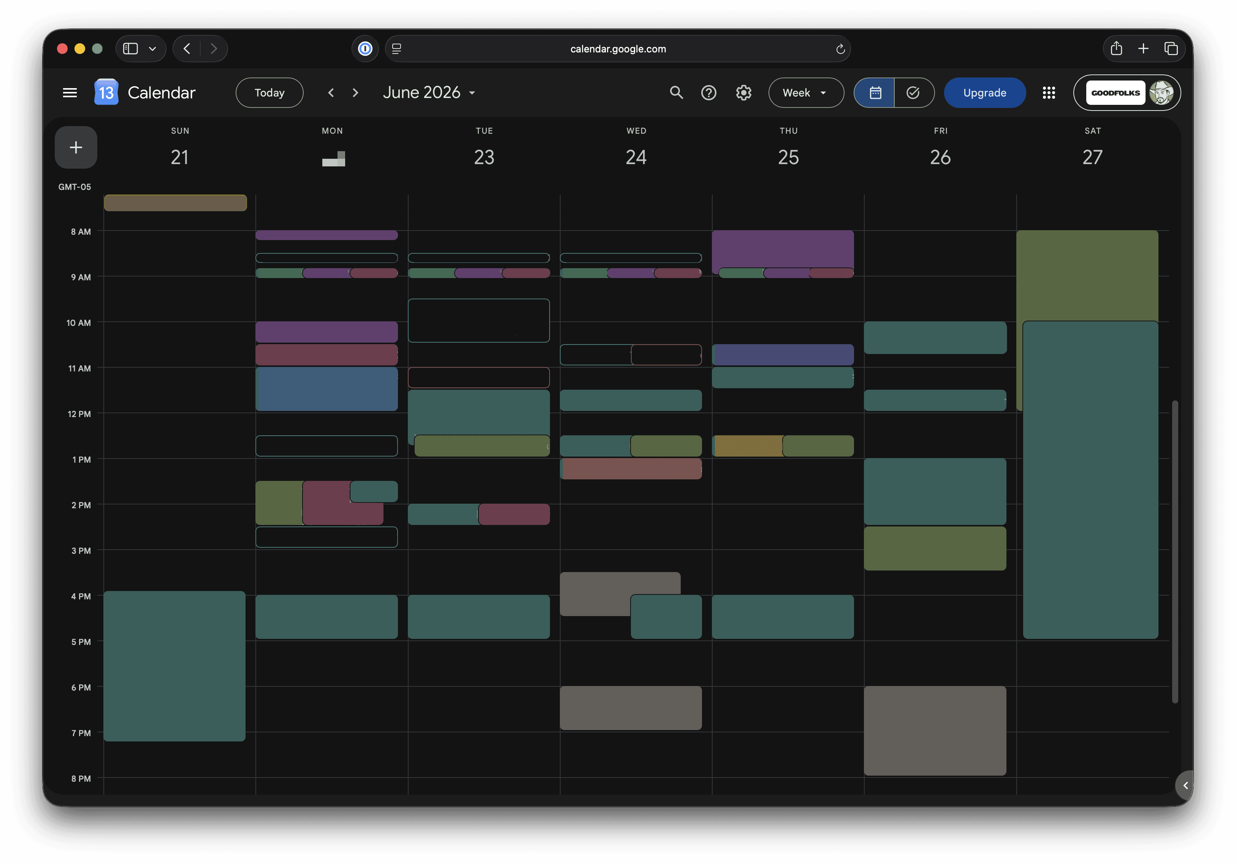Expand the June 2026 date picker

point(429,93)
